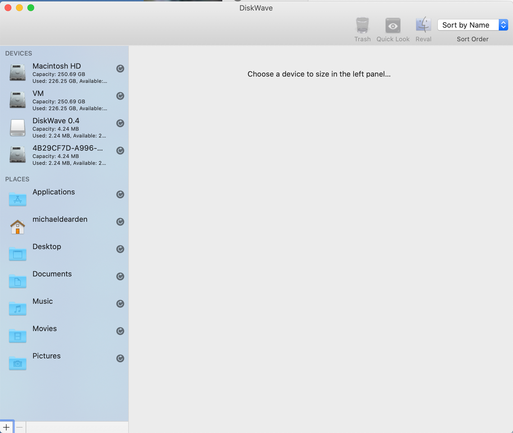The image size is (513, 433).
Task: Choose the Desktop place label
Action: [x=47, y=247]
